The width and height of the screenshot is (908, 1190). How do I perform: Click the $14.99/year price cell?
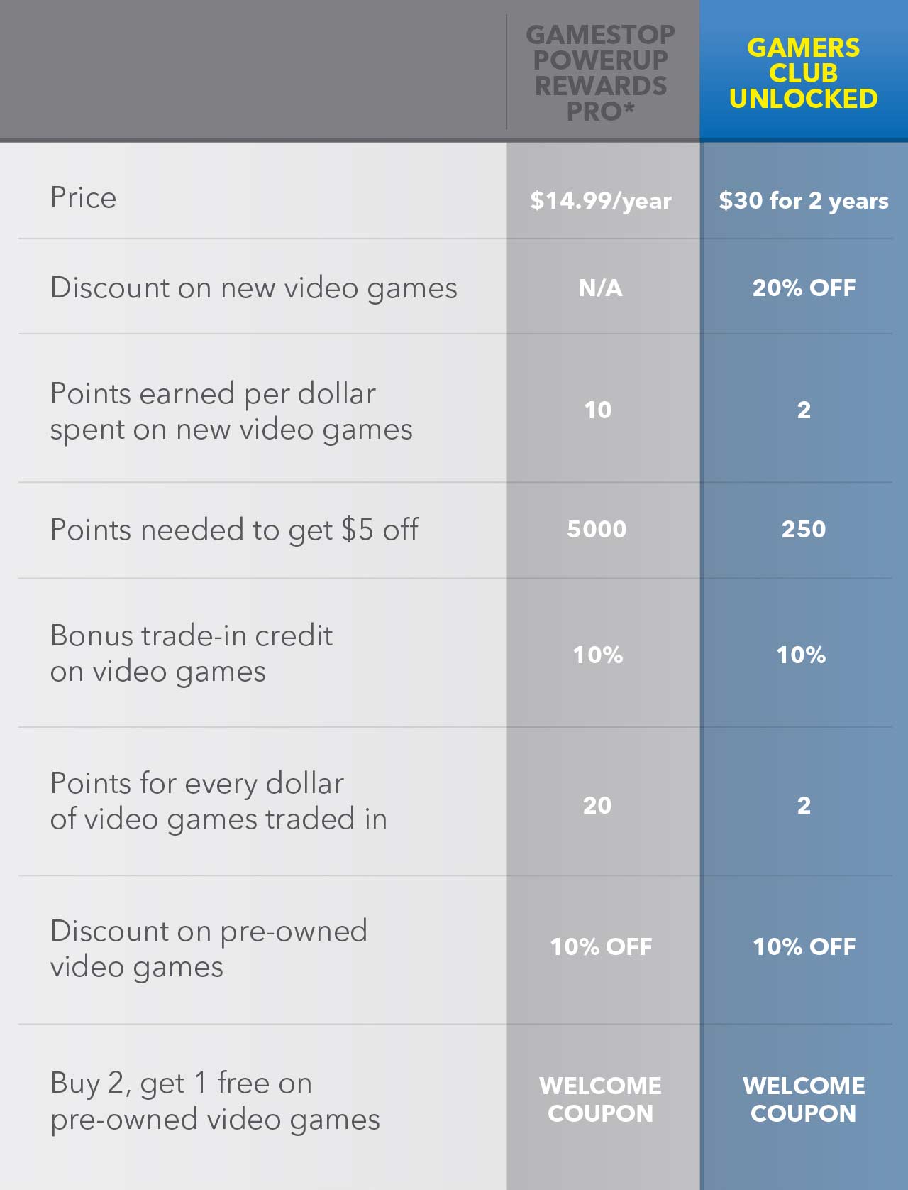[601, 200]
